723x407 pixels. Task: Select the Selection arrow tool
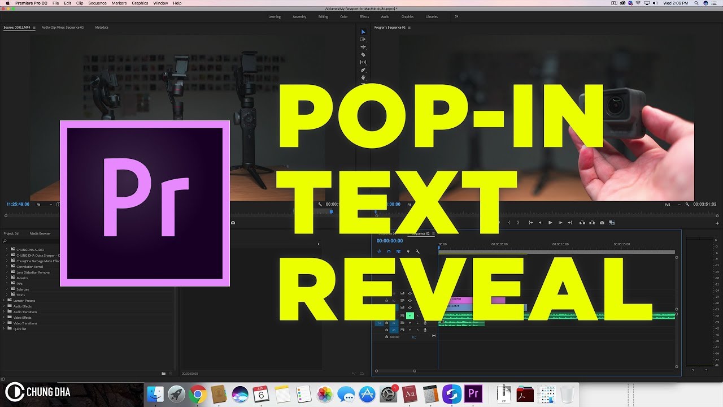(363, 32)
